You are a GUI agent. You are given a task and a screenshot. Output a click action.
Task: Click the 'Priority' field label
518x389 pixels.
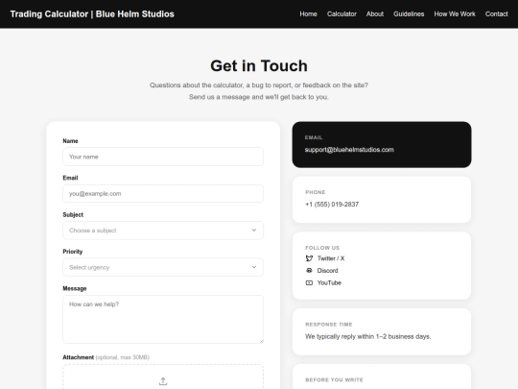click(73, 252)
